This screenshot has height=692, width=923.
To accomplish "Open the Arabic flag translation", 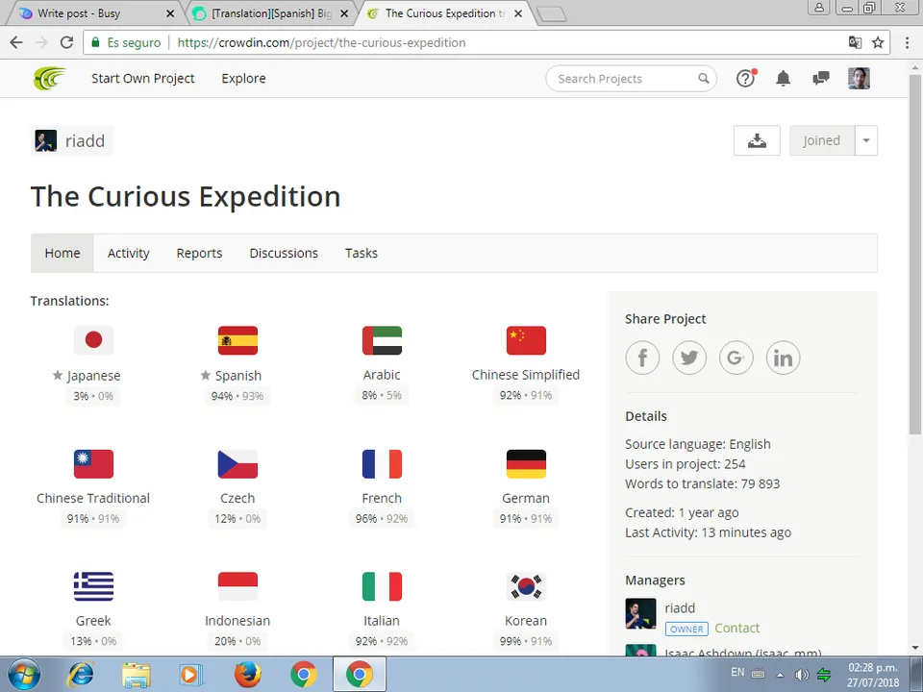I will 382,340.
